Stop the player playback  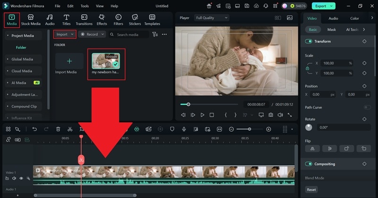pos(212,115)
